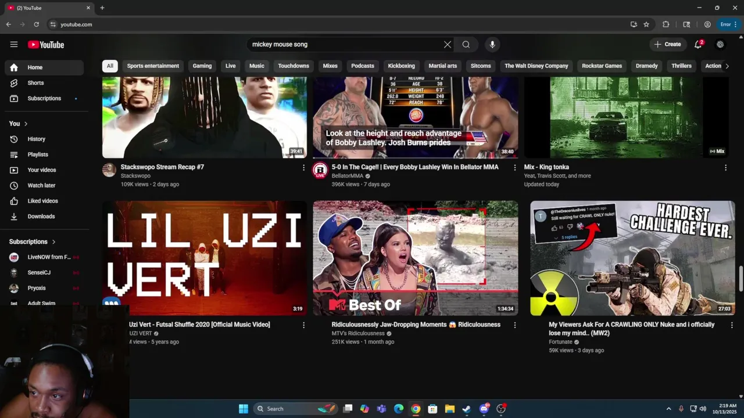Open the Stackswopo channel avatar
Viewport: 744px width, 418px height.
(109, 170)
